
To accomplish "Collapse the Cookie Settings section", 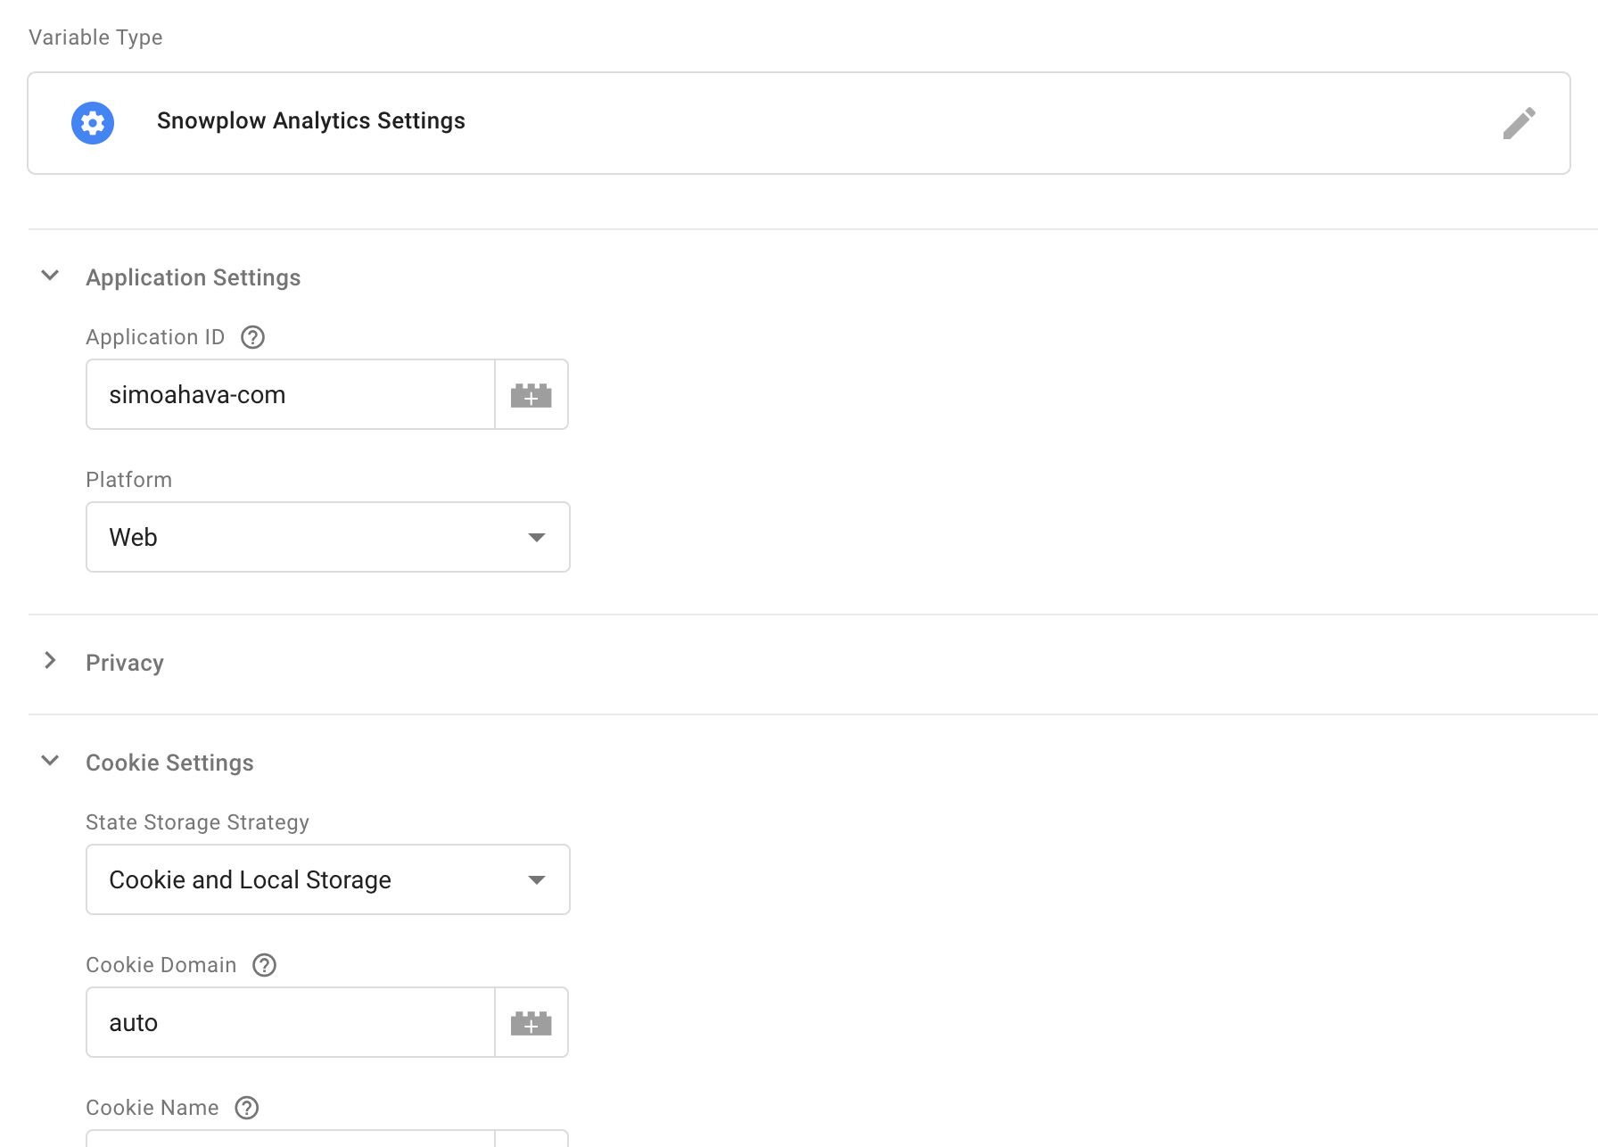I will (x=51, y=761).
